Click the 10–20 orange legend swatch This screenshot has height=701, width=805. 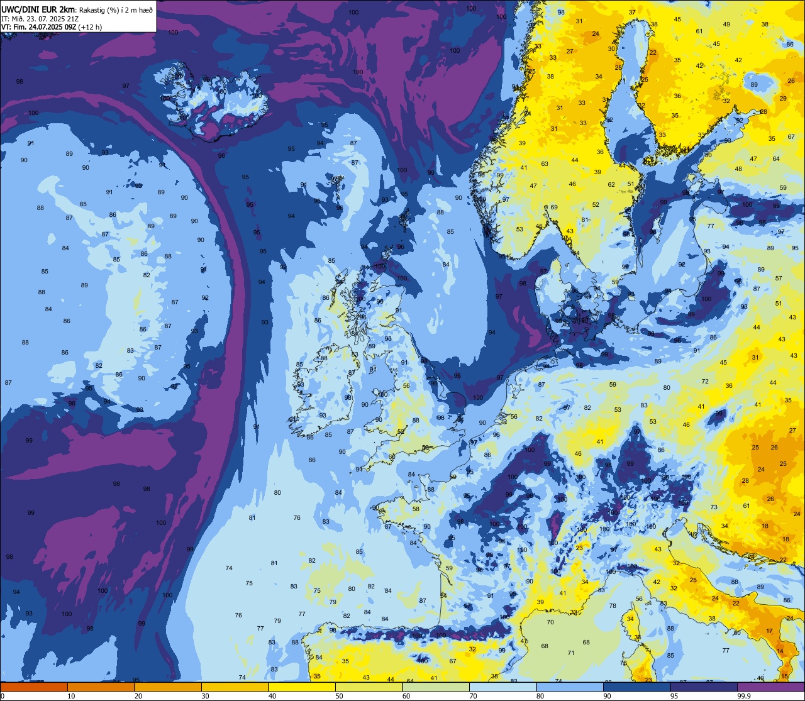101,687
